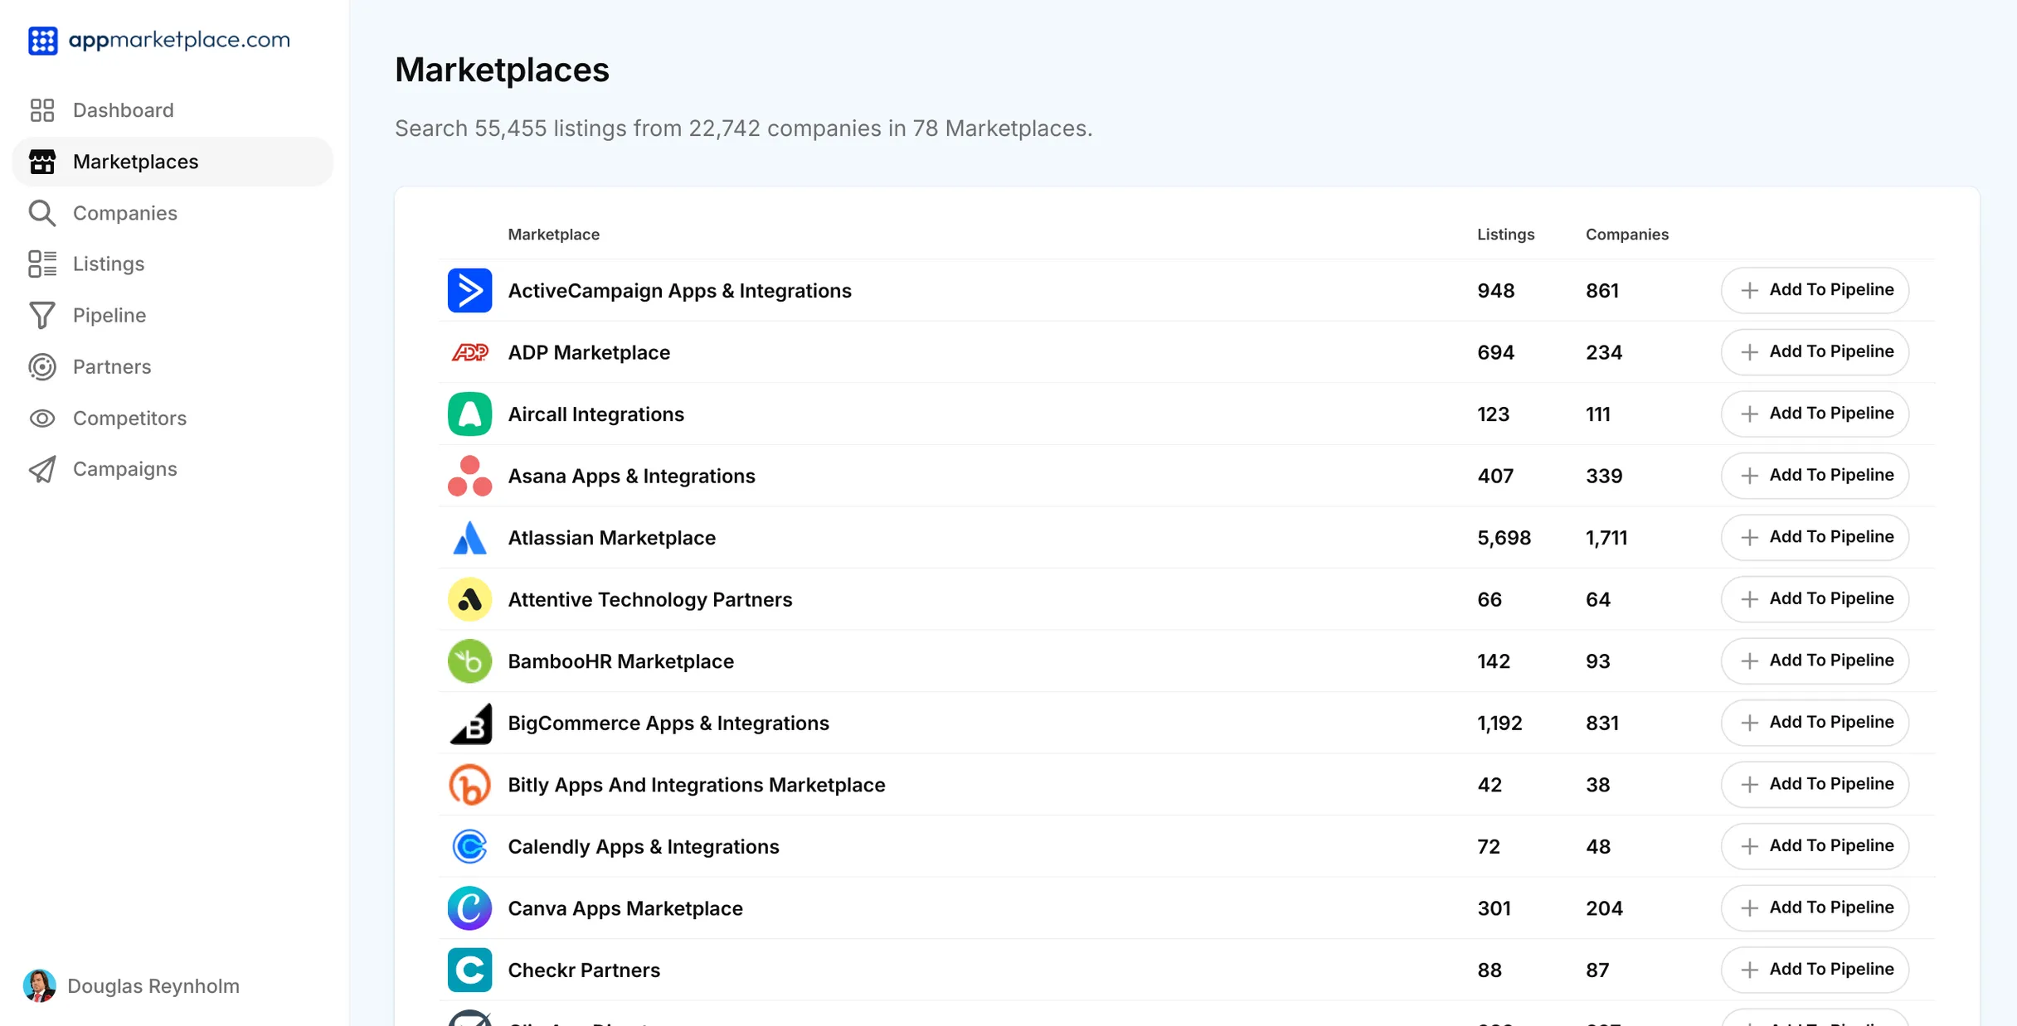Click the Listings column header
The width and height of the screenshot is (2017, 1026).
click(x=1505, y=235)
